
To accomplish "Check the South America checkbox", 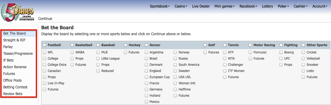I will 175,65.
